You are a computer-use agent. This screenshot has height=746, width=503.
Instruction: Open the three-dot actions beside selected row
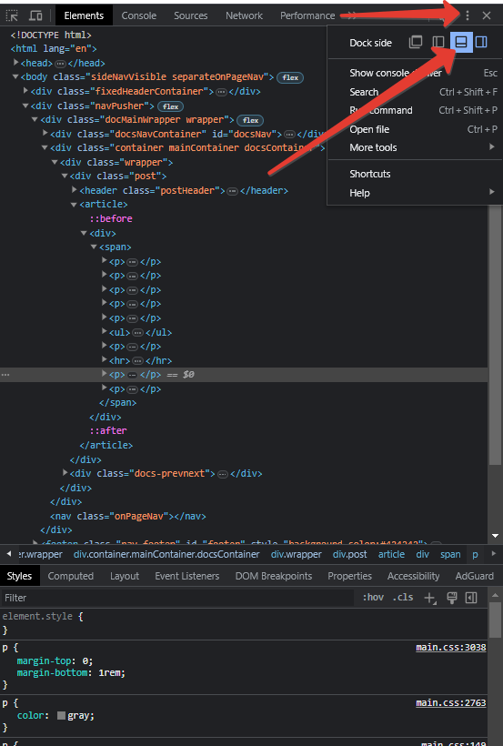point(5,375)
